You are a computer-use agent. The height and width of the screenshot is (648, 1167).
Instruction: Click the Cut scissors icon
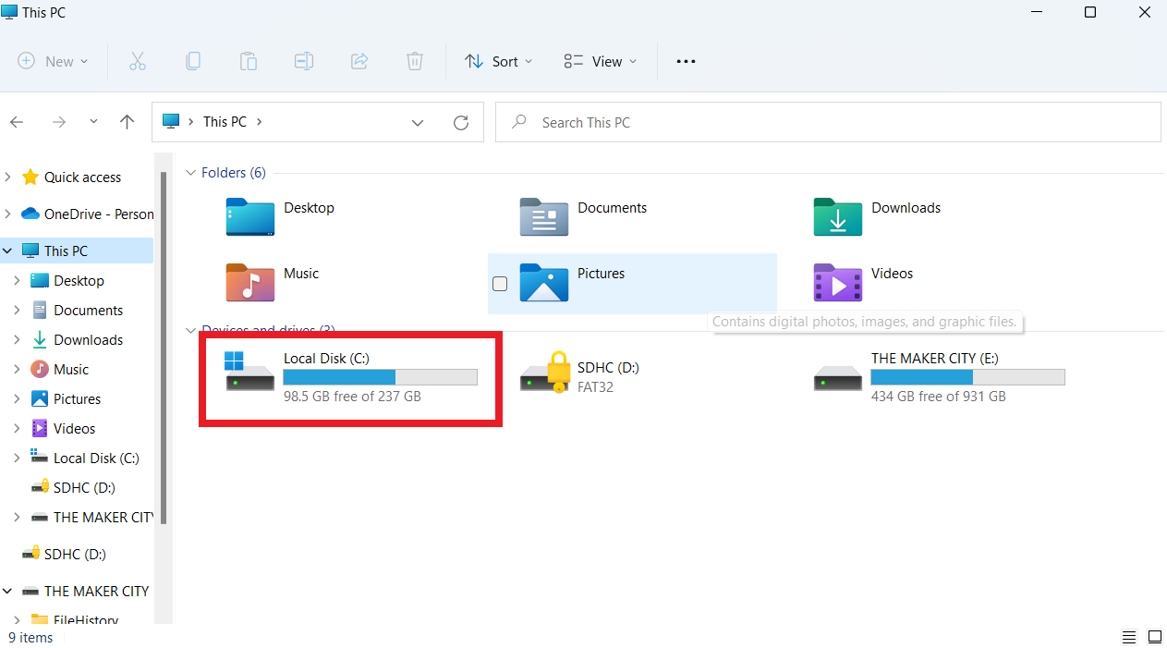pos(138,61)
